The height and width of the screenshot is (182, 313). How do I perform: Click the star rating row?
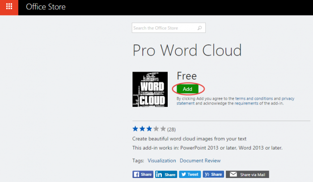149,129
